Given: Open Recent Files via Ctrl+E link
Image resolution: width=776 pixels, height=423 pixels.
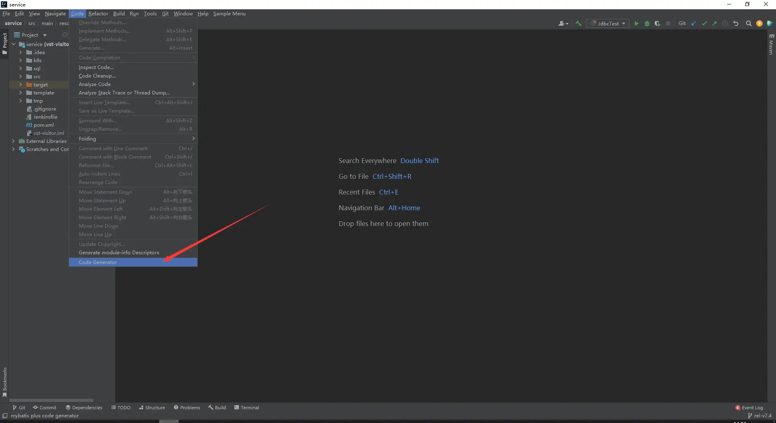Looking at the screenshot, I should coord(389,192).
